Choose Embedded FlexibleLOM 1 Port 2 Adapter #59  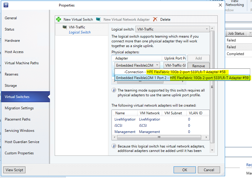(x=182, y=78)
